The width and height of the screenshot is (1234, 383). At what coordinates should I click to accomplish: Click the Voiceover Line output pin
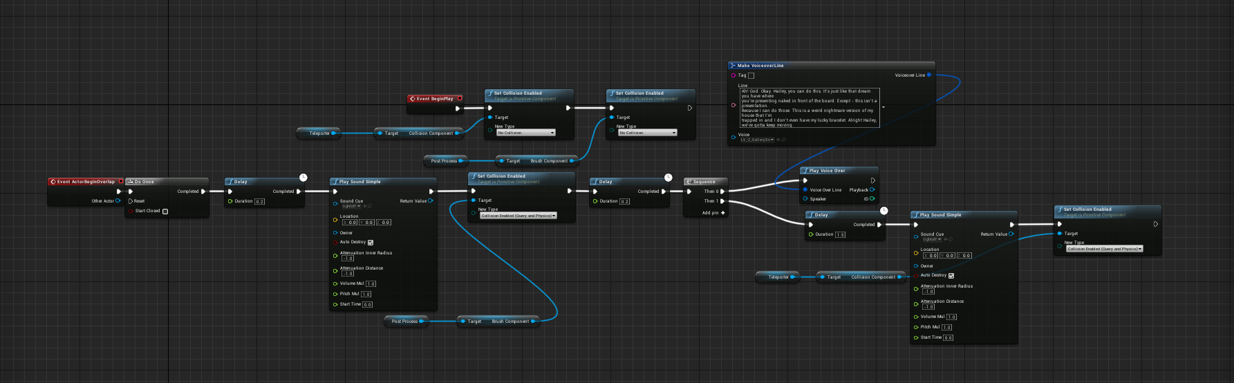[x=928, y=75]
